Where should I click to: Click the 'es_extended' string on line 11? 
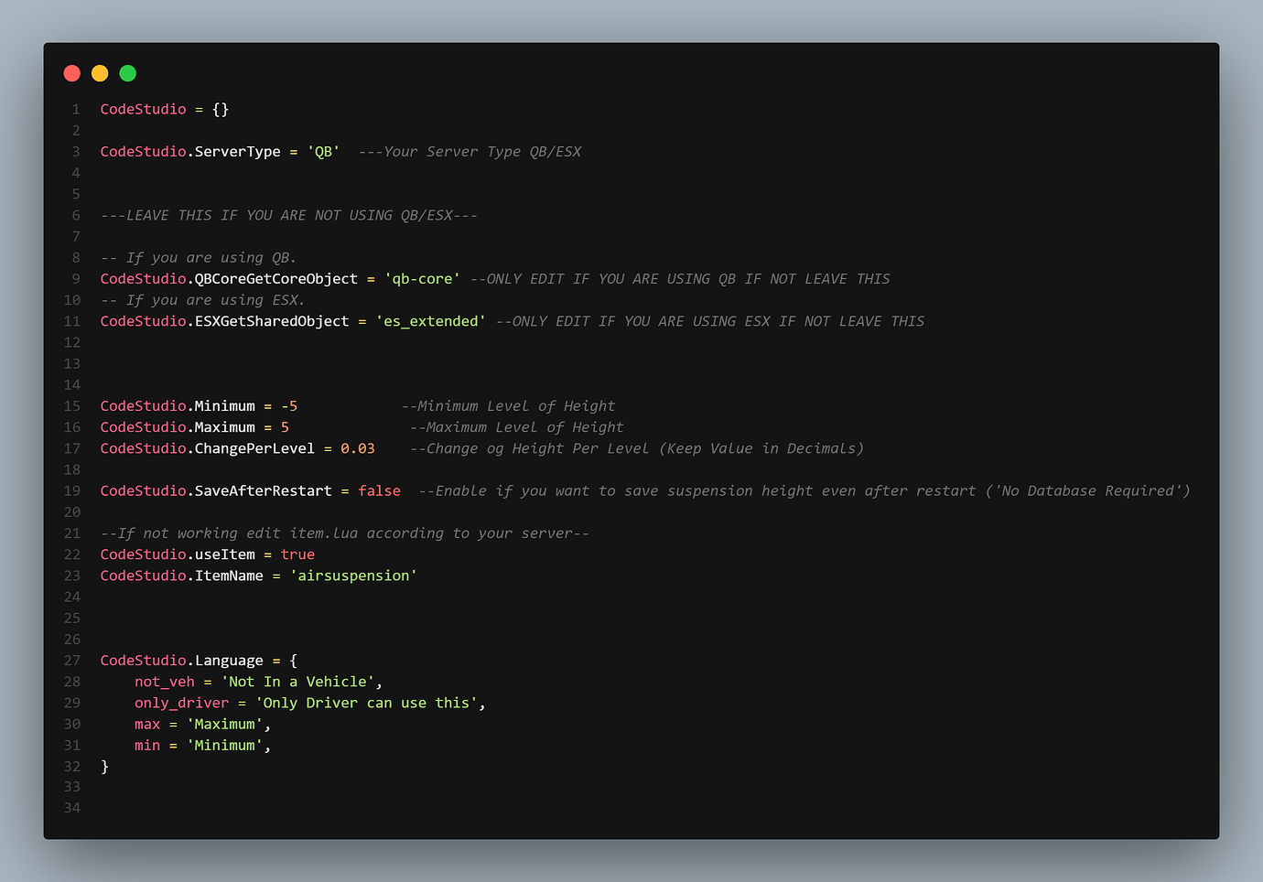pos(429,321)
